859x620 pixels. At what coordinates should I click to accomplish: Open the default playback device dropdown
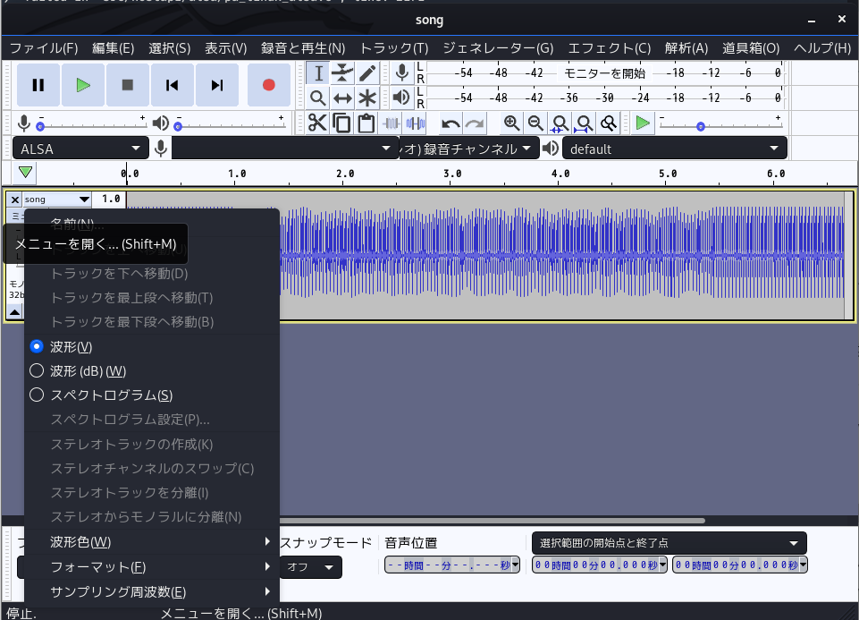pyautogui.click(x=675, y=149)
